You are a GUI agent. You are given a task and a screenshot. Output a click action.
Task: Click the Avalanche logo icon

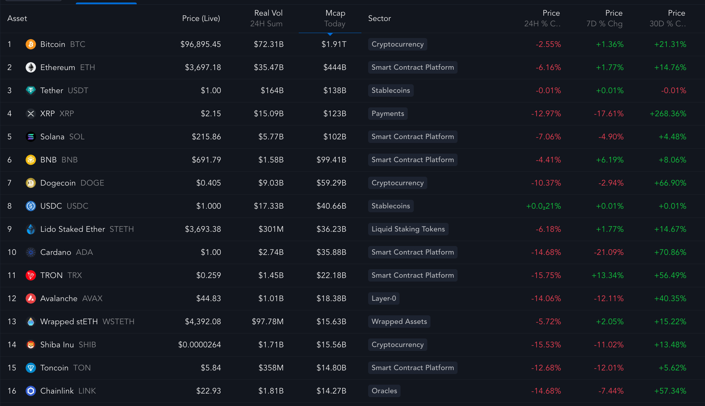pyautogui.click(x=31, y=299)
